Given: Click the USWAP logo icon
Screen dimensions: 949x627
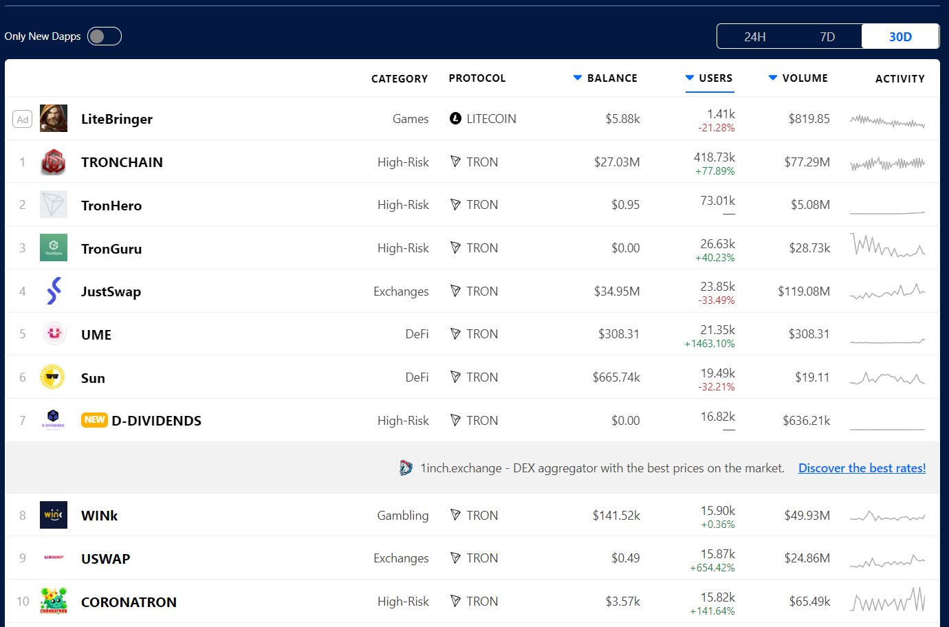Looking at the screenshot, I should [x=54, y=558].
